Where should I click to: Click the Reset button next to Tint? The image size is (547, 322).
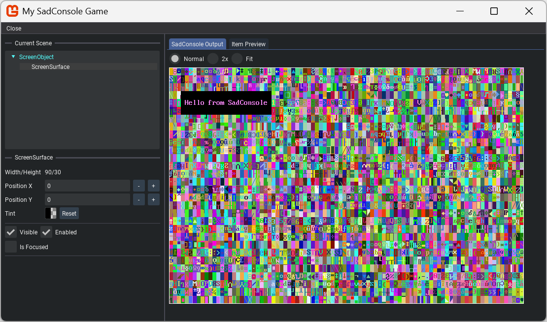click(69, 213)
